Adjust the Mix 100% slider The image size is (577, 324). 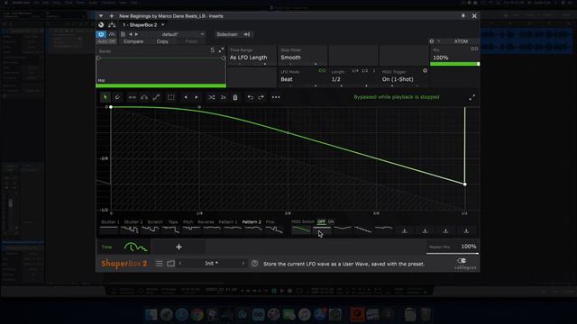pyautogui.click(x=454, y=64)
